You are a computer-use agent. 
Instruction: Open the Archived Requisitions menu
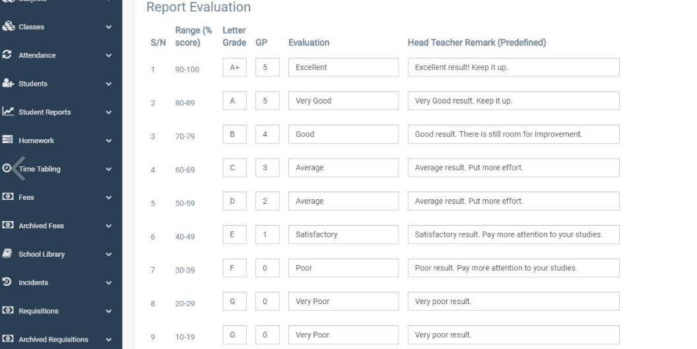pos(53,339)
